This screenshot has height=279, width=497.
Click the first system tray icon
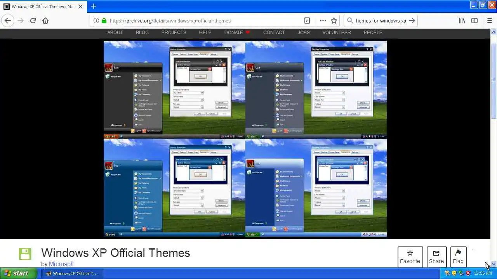447,273
